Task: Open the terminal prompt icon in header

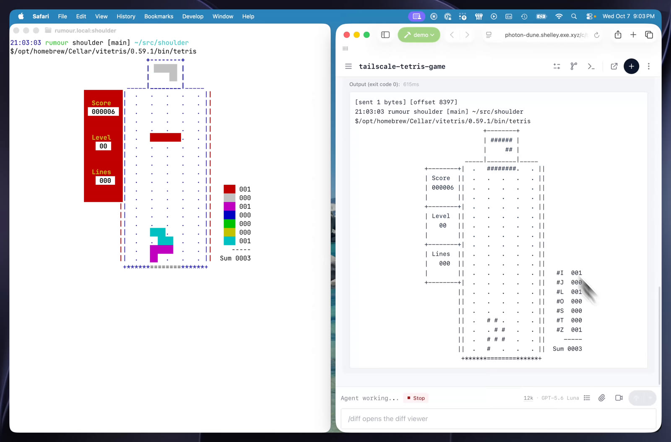Action: click(x=591, y=66)
